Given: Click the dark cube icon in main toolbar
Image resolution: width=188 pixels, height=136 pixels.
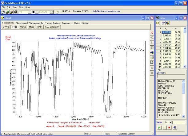Looking at the screenshot, I should point(16,12).
